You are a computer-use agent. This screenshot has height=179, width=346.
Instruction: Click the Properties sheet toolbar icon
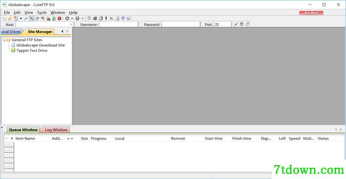pos(118,19)
